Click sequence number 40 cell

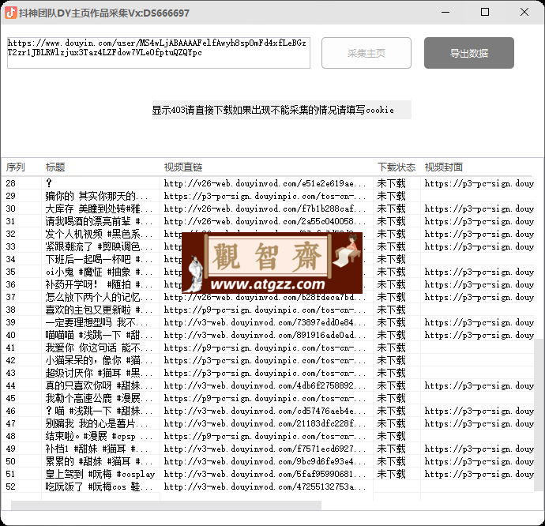tap(11, 335)
